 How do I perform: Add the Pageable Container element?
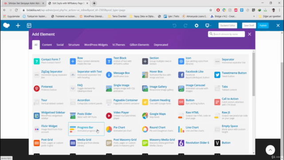[x=122, y=102]
